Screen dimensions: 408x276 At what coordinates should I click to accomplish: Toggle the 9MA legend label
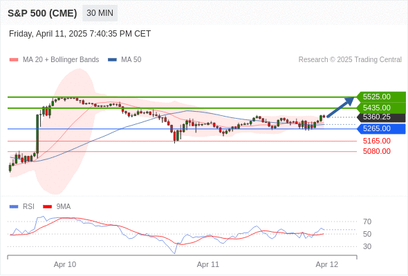coord(64,207)
